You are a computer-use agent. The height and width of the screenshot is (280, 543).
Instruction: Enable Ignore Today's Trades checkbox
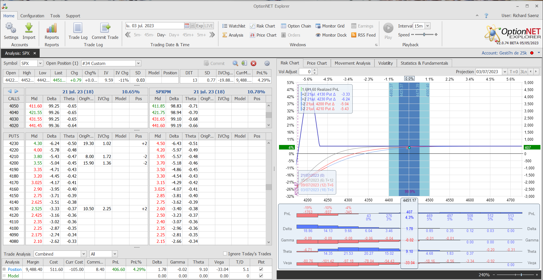click(x=225, y=254)
